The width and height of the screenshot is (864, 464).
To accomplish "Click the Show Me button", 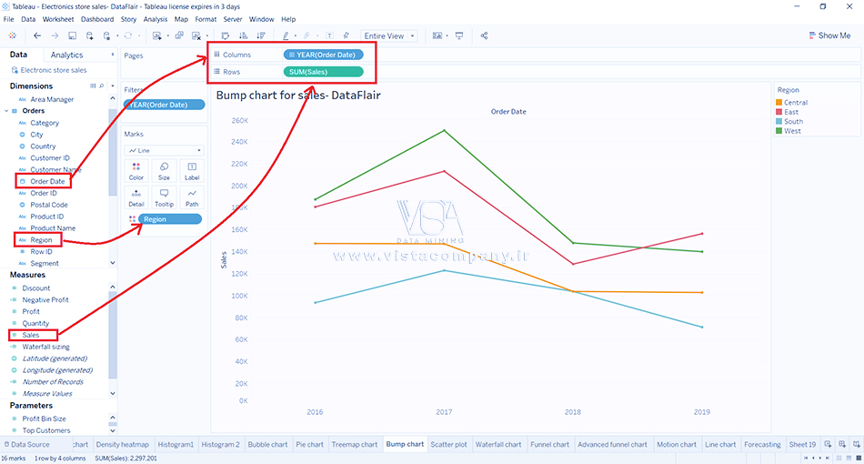I will point(829,36).
